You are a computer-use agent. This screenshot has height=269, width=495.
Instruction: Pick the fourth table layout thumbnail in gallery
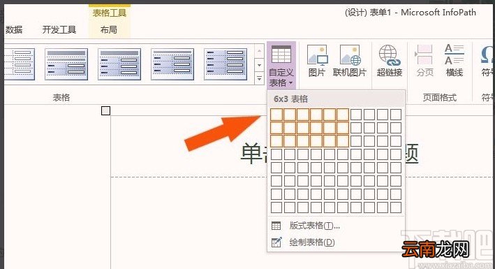point(172,64)
